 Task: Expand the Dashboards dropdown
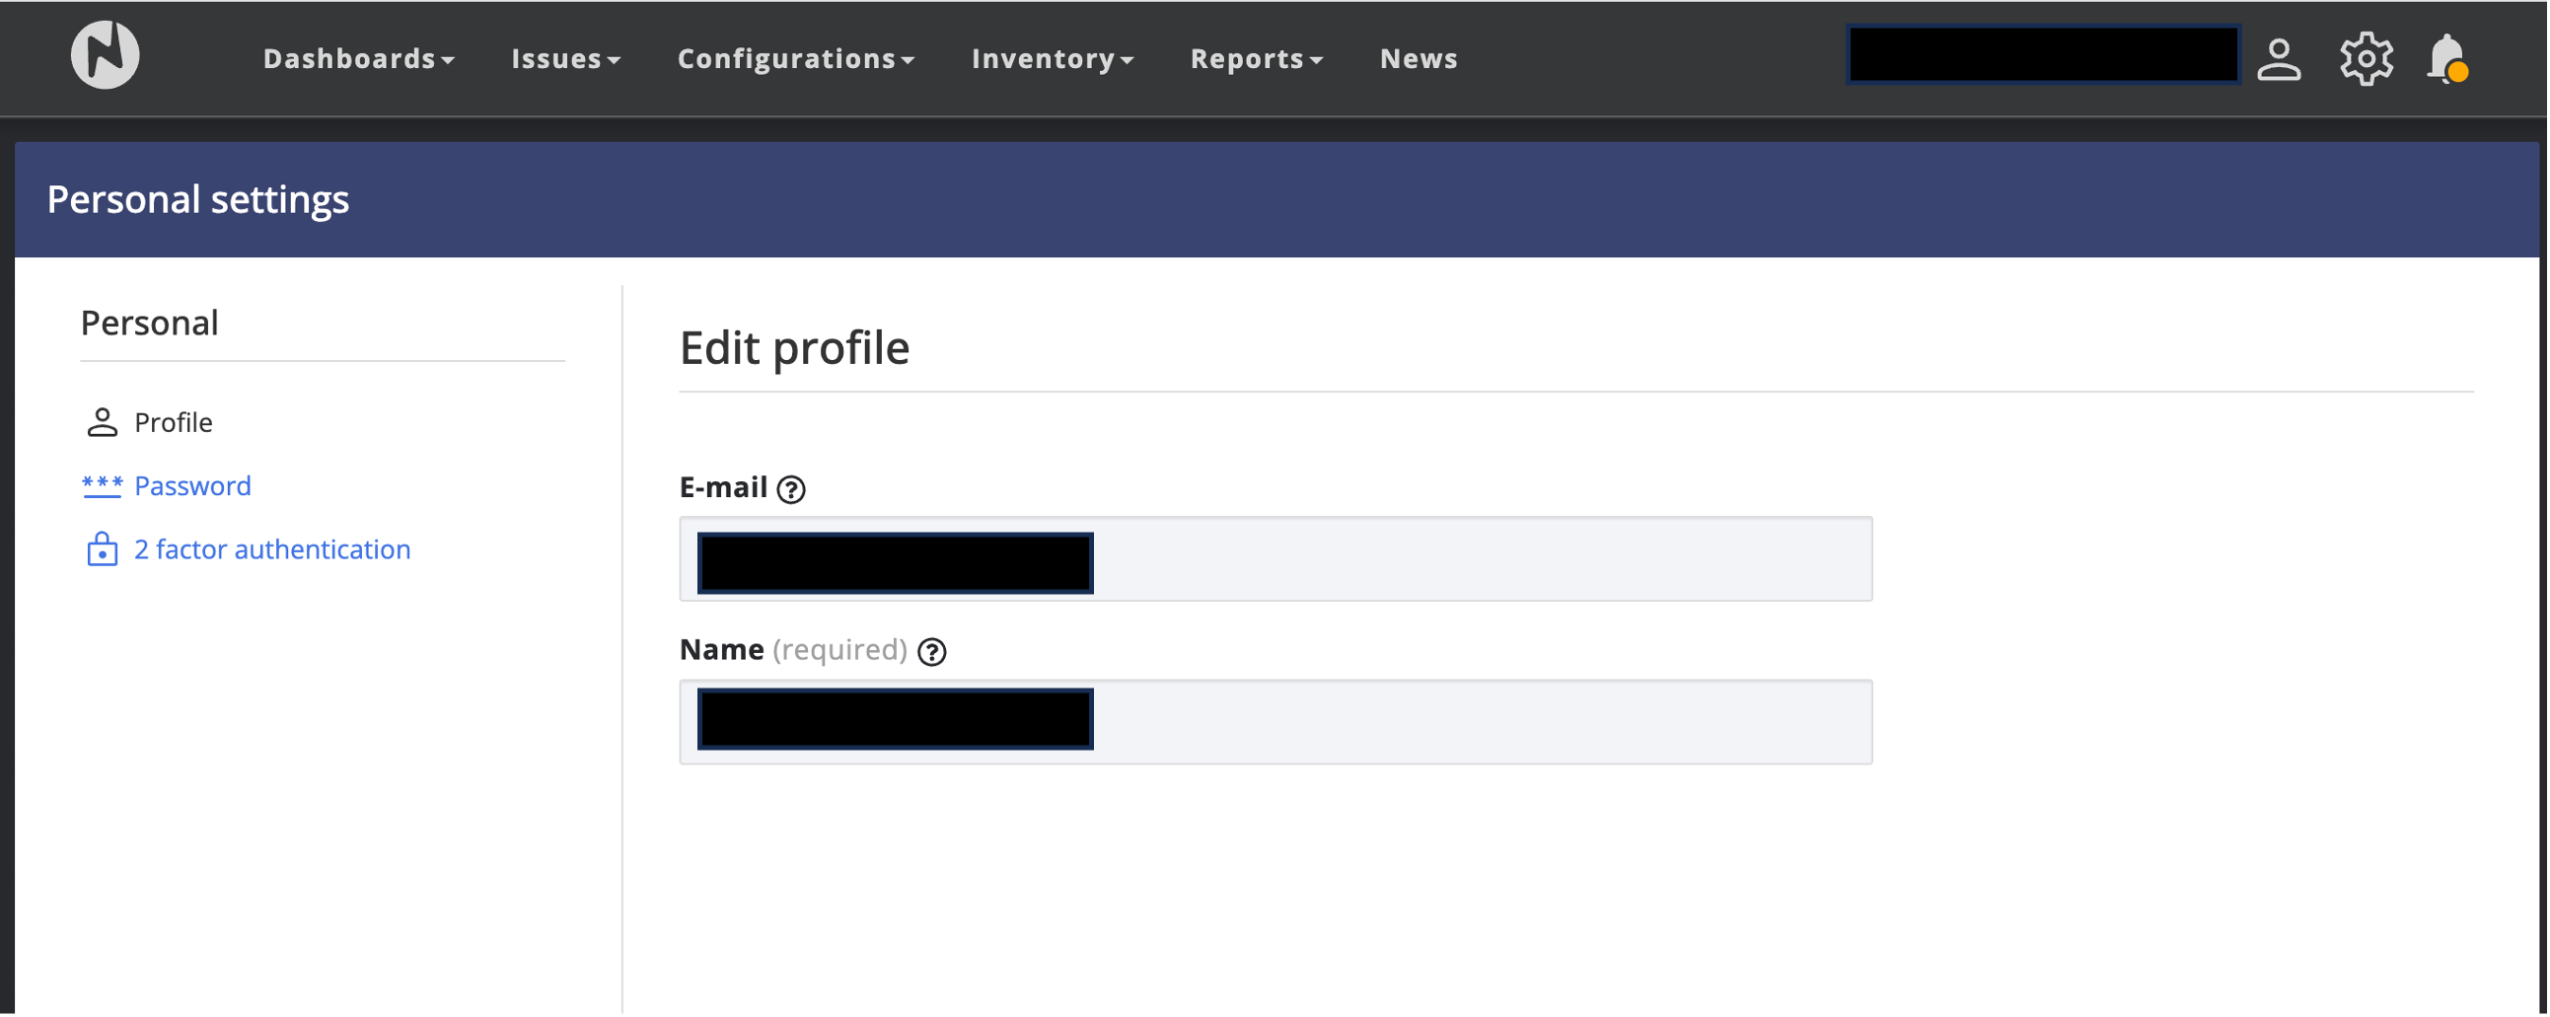[358, 57]
